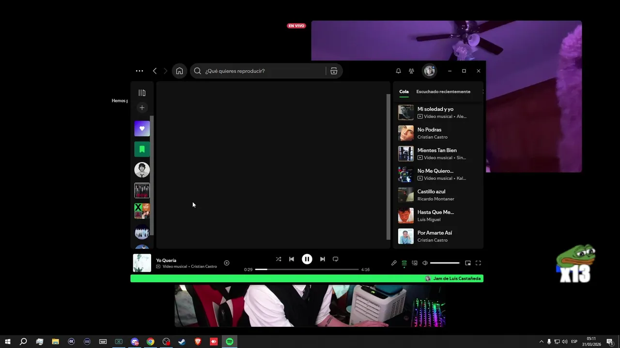Open the Luis Miguel artist link

coord(429,219)
